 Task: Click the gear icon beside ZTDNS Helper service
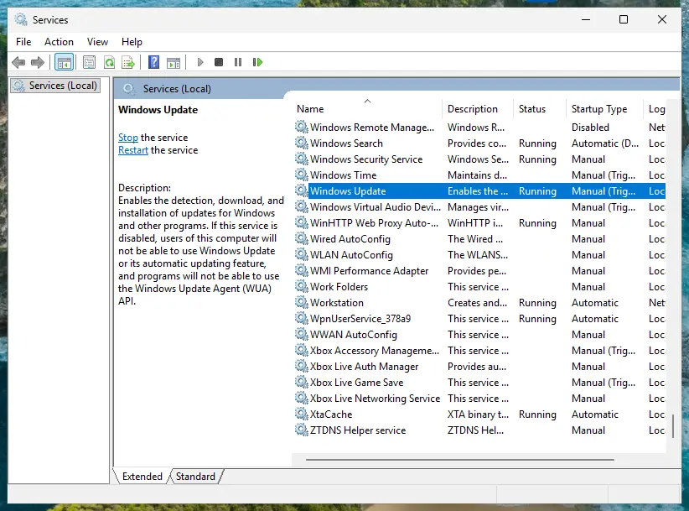click(x=302, y=430)
